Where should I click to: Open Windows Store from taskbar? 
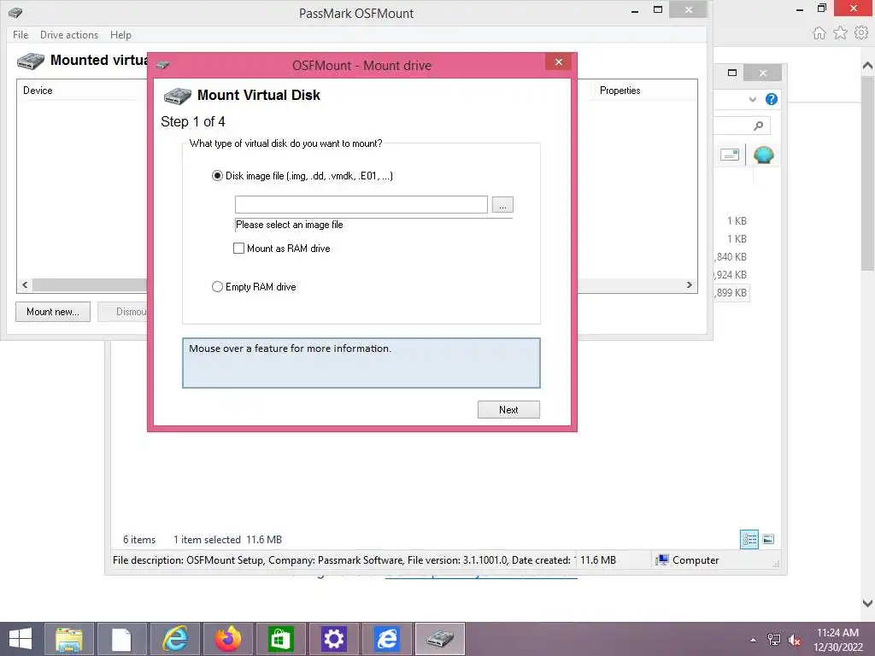(x=280, y=639)
